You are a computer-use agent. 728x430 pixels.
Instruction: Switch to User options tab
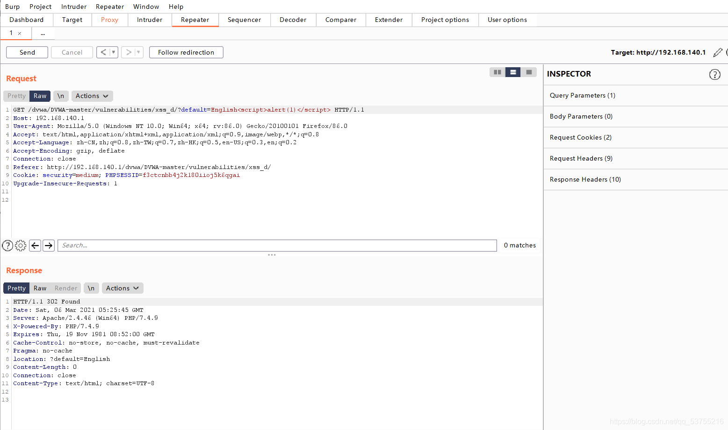(507, 20)
